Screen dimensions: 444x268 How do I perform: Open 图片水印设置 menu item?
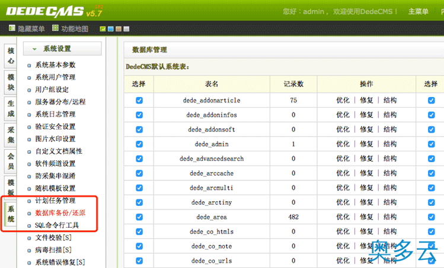pos(55,139)
